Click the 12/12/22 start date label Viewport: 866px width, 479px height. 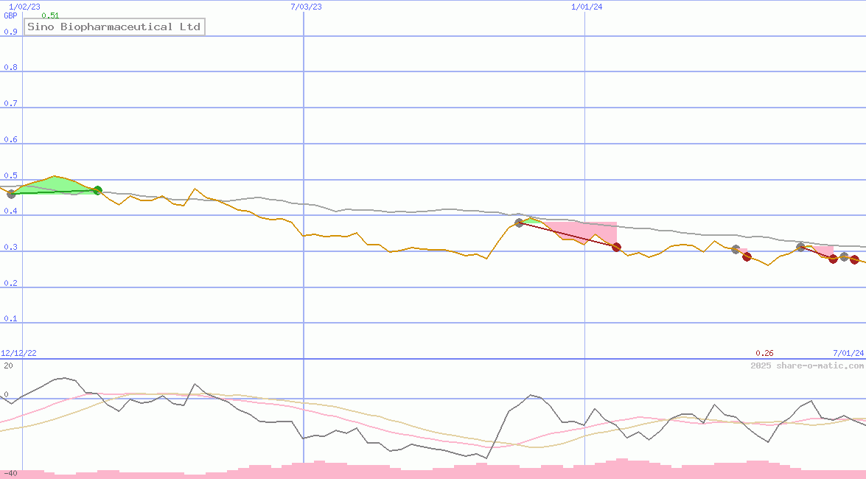[x=18, y=352]
